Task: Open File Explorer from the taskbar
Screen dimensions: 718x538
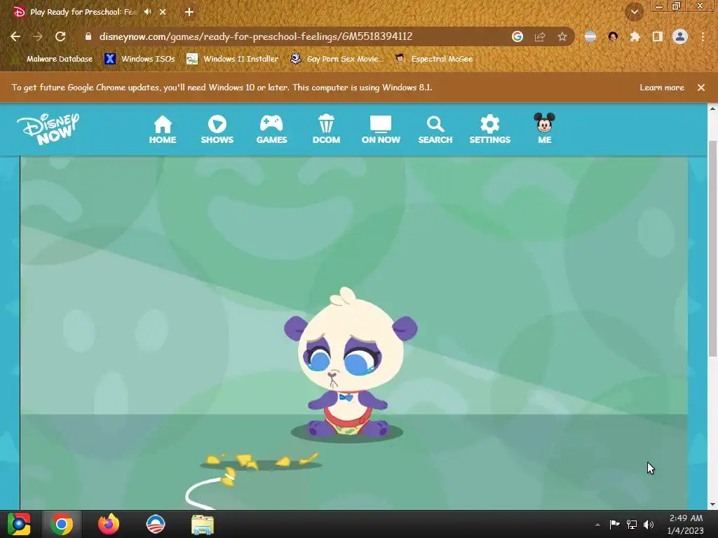Action: (x=203, y=524)
